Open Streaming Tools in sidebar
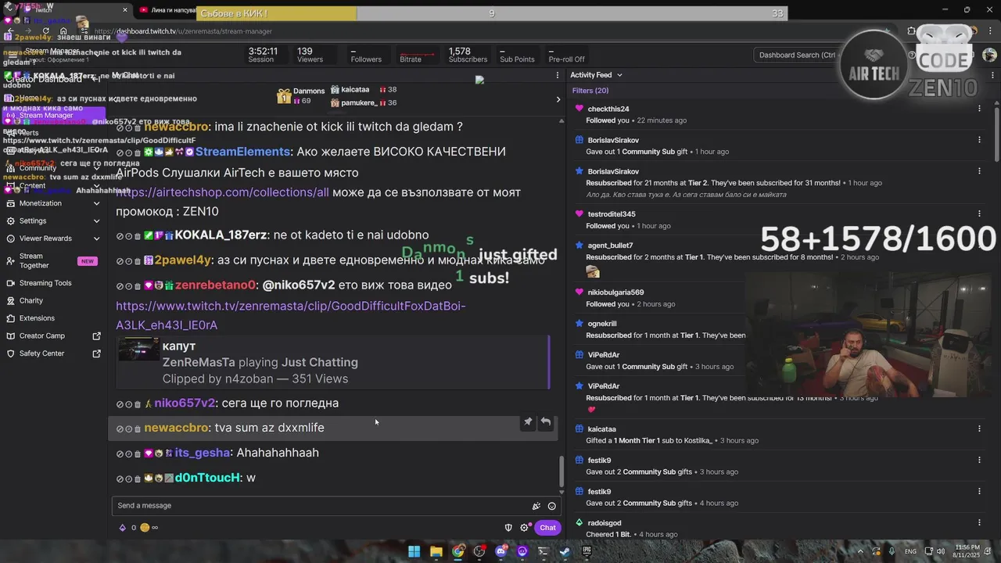Viewport: 1001px width, 563px height. 45,283
